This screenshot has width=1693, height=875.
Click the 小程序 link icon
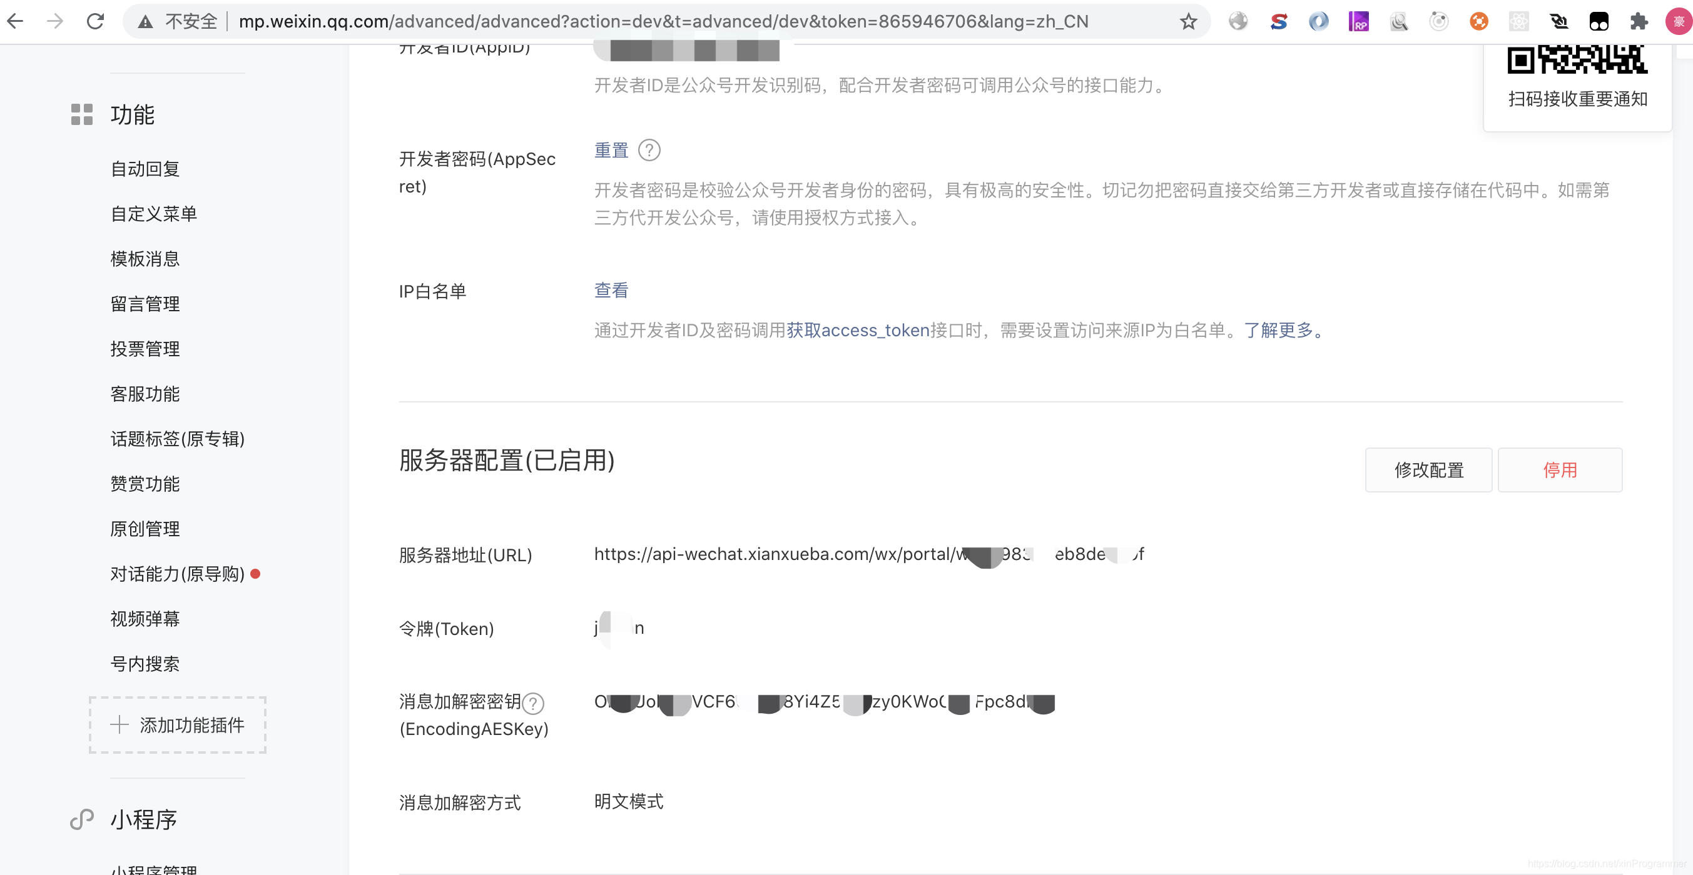click(x=82, y=819)
